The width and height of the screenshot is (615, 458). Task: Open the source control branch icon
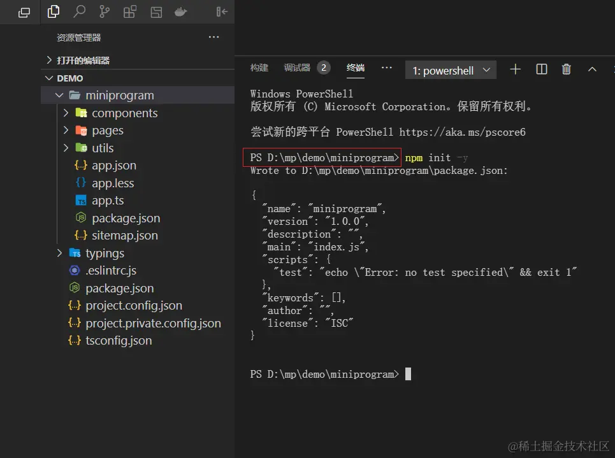[105, 11]
